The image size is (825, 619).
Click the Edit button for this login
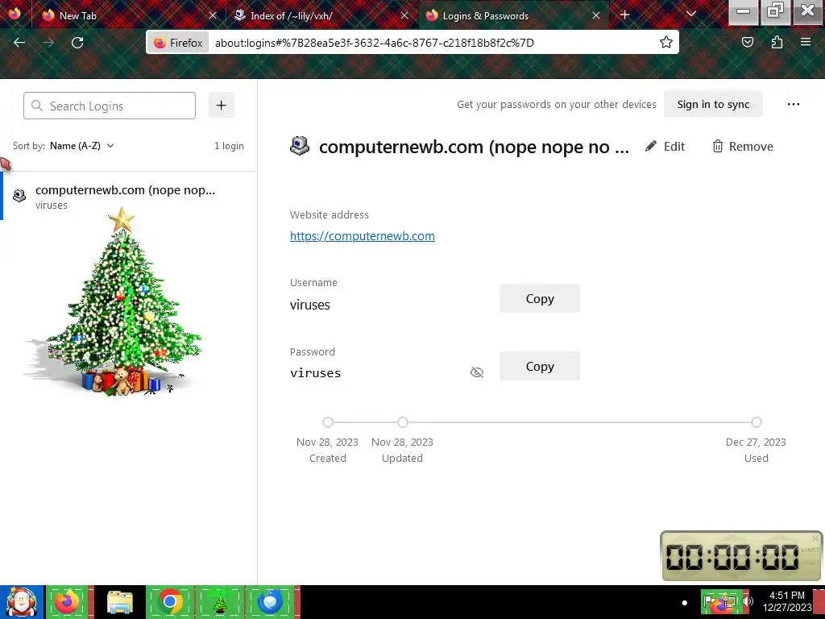pyautogui.click(x=665, y=147)
